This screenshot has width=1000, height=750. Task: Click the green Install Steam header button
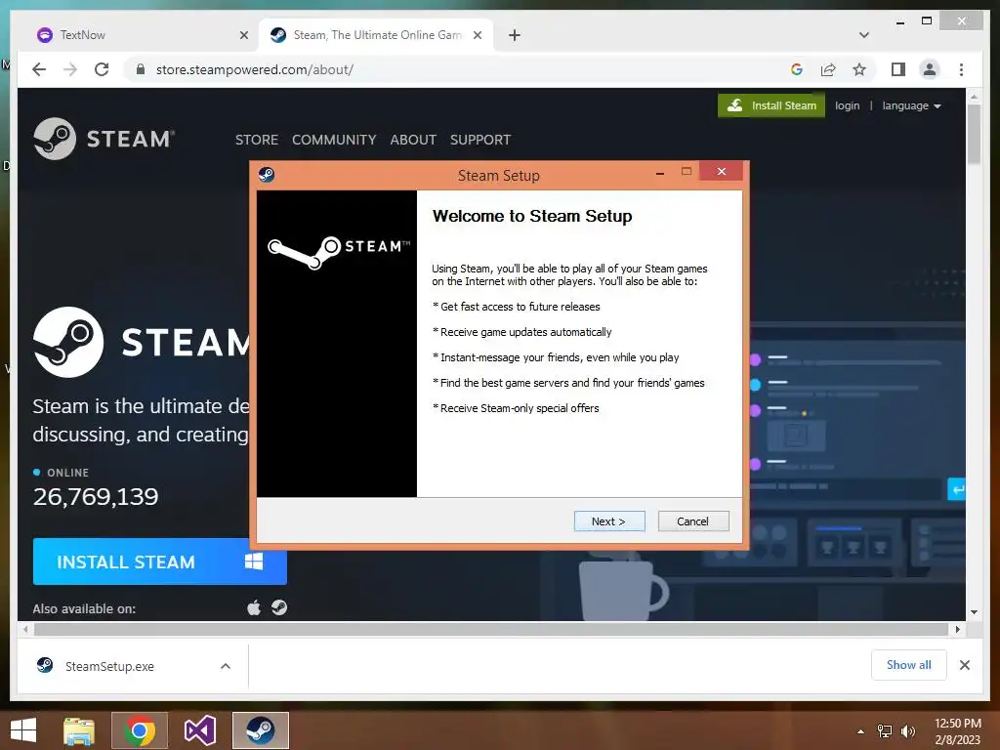click(771, 105)
